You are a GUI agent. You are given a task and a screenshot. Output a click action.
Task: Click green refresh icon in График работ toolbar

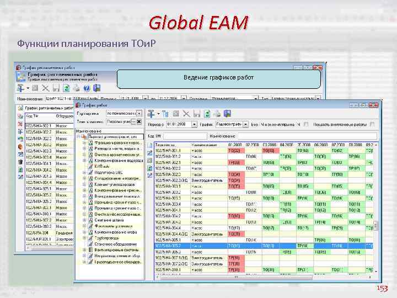pos(207,114)
